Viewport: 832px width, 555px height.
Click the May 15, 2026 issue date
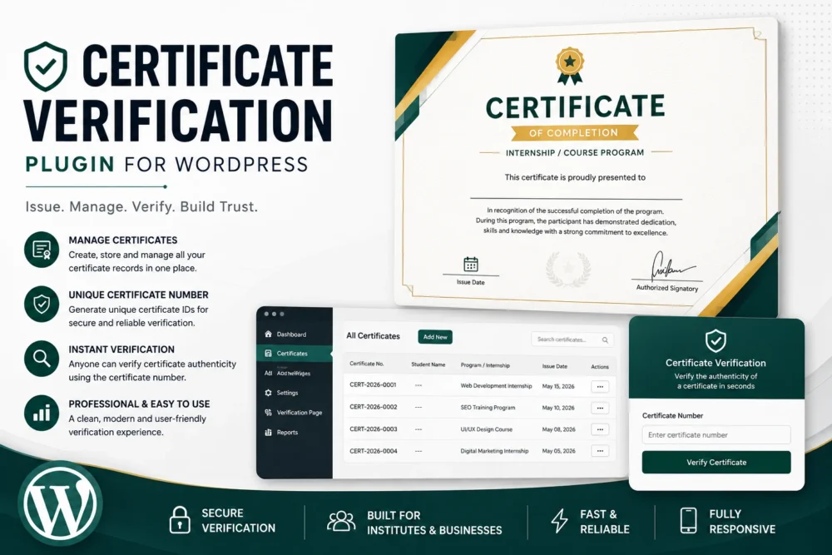pos(558,386)
